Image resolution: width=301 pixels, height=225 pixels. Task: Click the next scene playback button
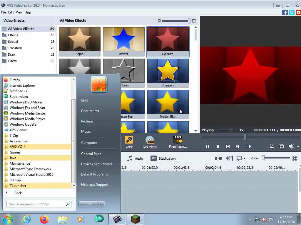248,146
